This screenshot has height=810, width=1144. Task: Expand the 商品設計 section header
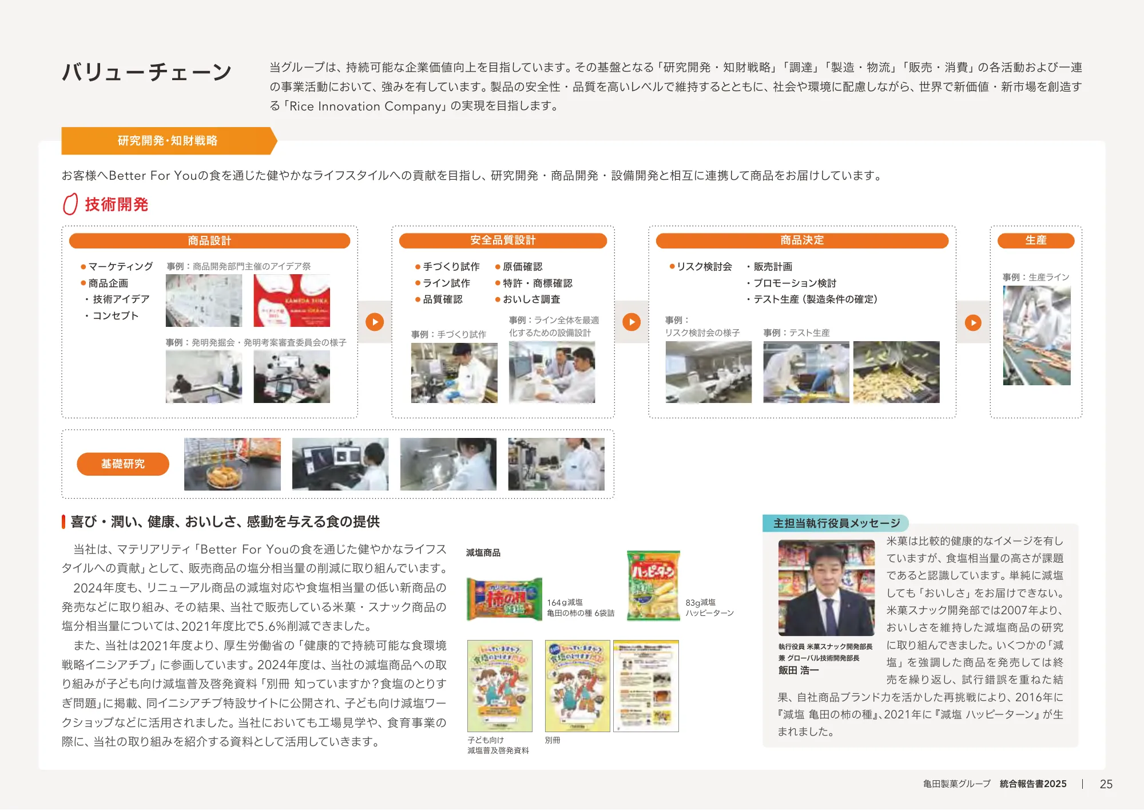pos(209,241)
